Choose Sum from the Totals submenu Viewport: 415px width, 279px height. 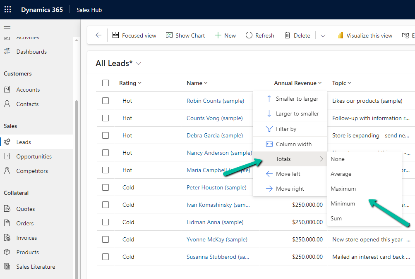point(336,218)
